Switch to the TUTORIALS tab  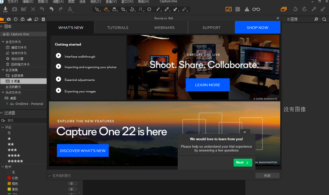(118, 28)
